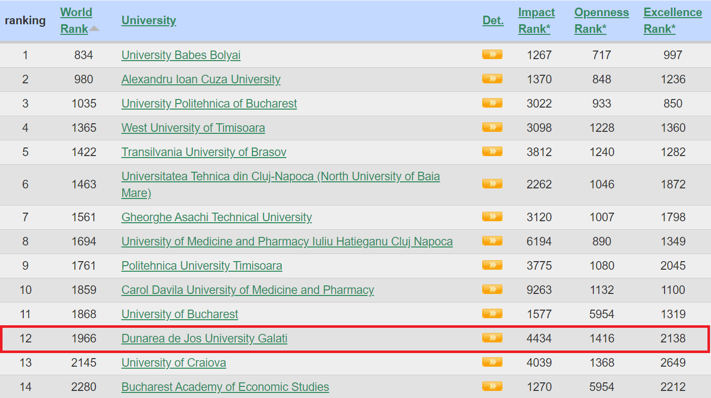Open details arrow for University of Bucharest

coord(492,314)
